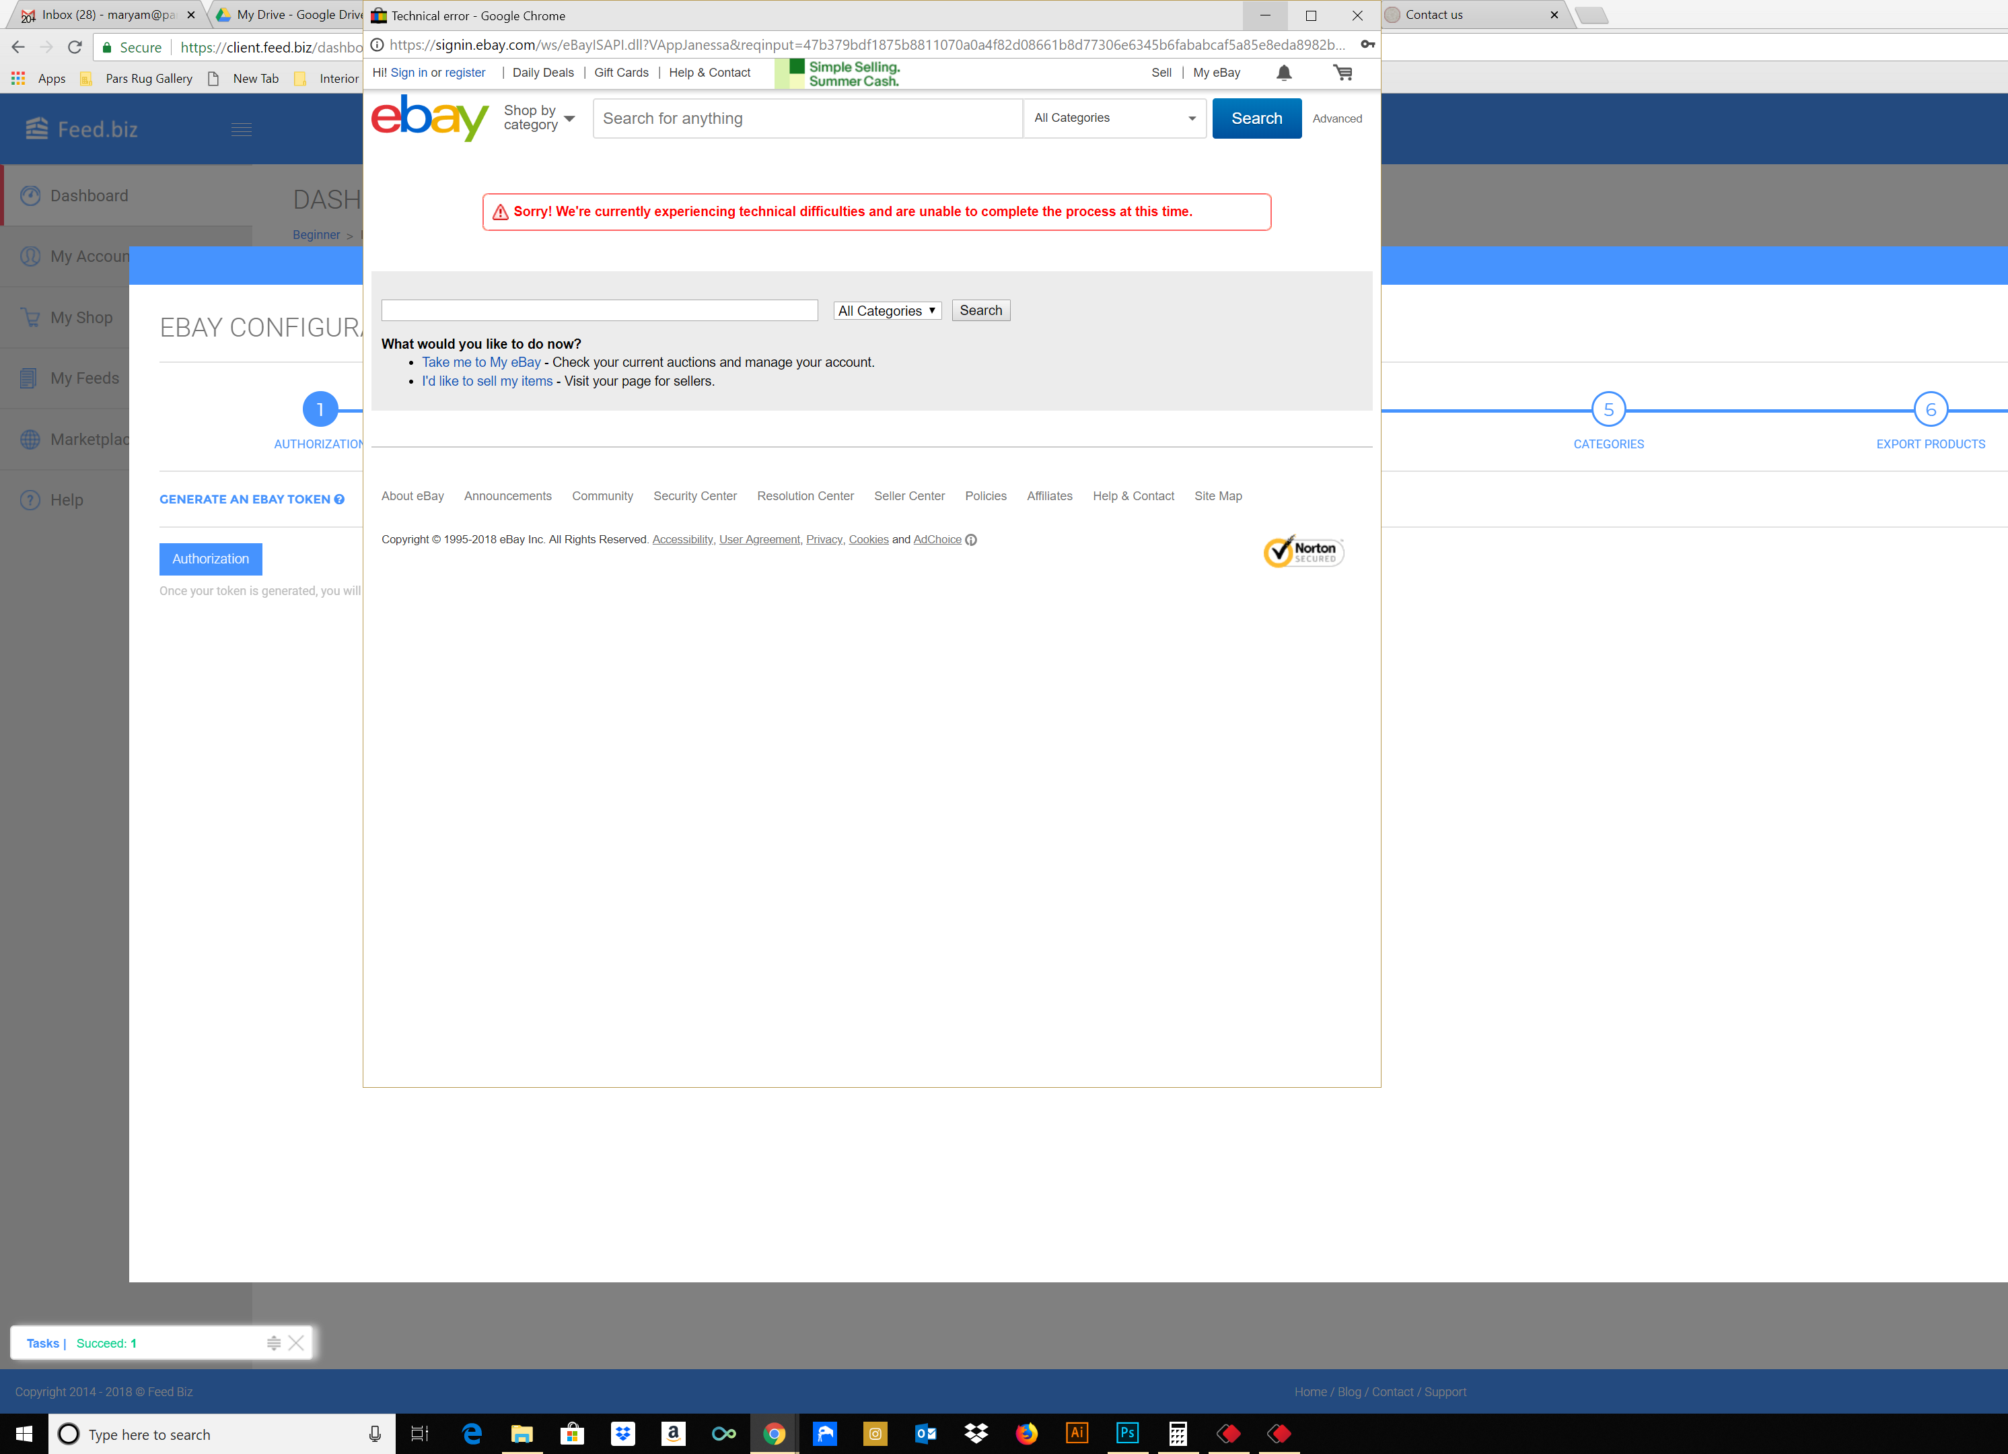Click the AdChoice info icon
2008x1454 pixels.
coord(970,540)
